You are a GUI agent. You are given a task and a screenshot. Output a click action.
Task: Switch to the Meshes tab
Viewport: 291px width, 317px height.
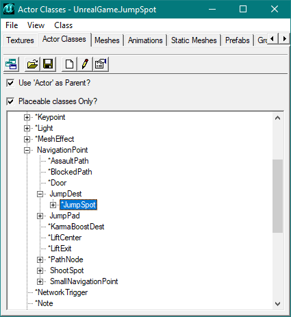[107, 40]
